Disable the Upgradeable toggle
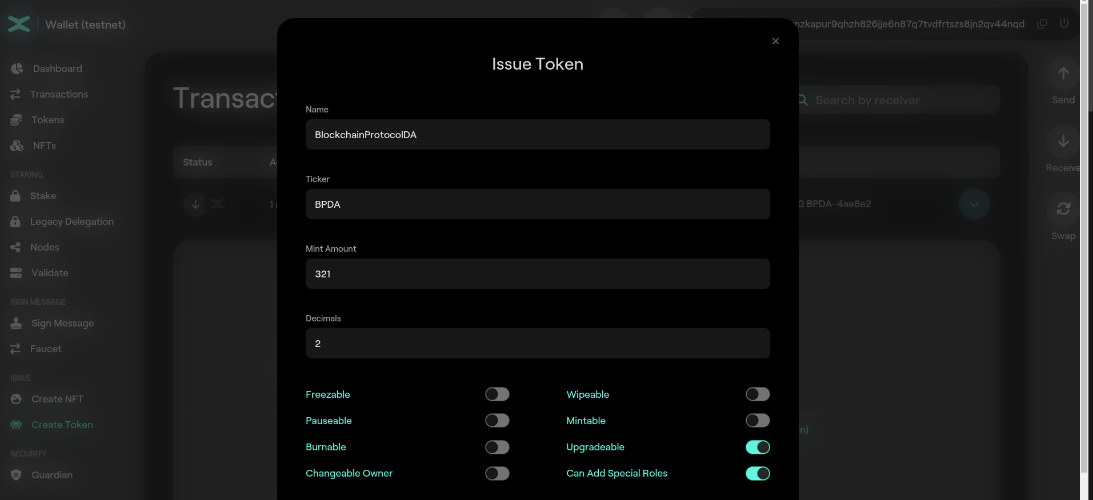This screenshot has height=500, width=1093. 758,447
